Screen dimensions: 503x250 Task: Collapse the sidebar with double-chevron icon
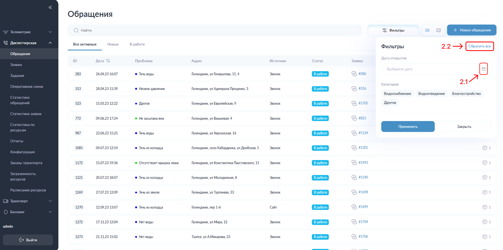[x=50, y=7]
